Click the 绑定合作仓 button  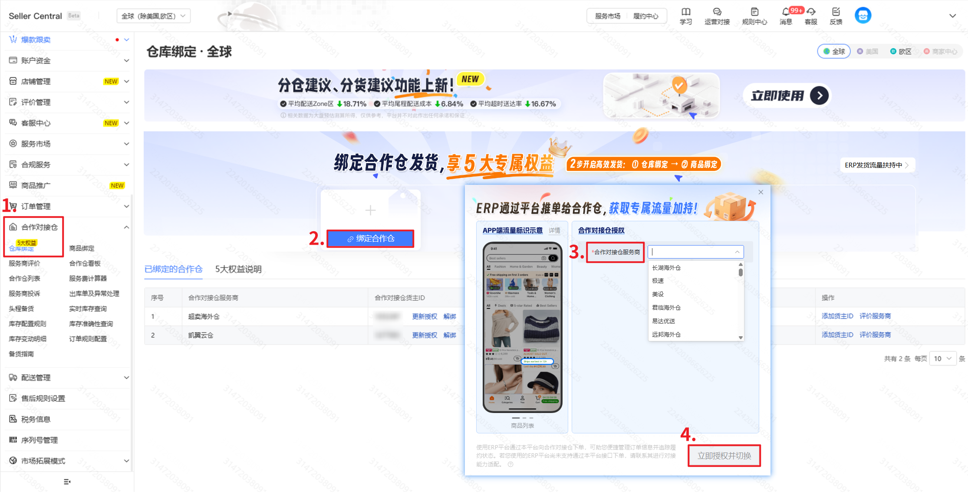pos(370,239)
